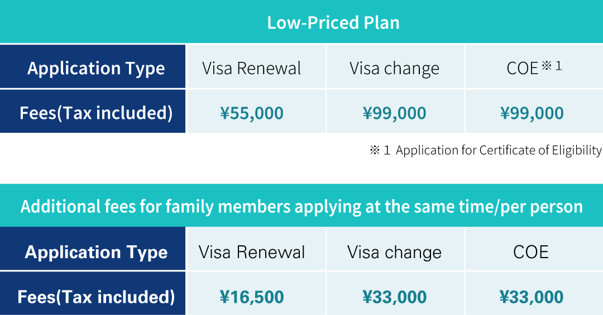Select Visa change column in family members table
Image resolution: width=603 pixels, height=315 pixels.
pos(394,252)
